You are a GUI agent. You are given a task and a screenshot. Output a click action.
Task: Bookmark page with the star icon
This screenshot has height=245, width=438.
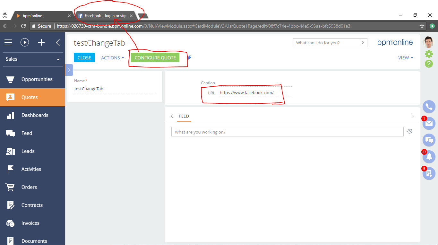point(422,26)
